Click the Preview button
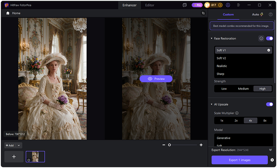Screen dimensions: 277x168 pyautogui.click(x=156, y=79)
